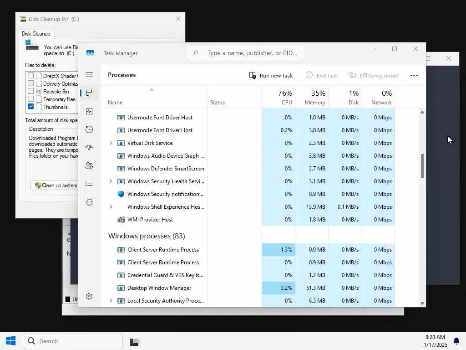The image size is (466, 350).
Task: Click Run new task button
Action: (x=271, y=76)
